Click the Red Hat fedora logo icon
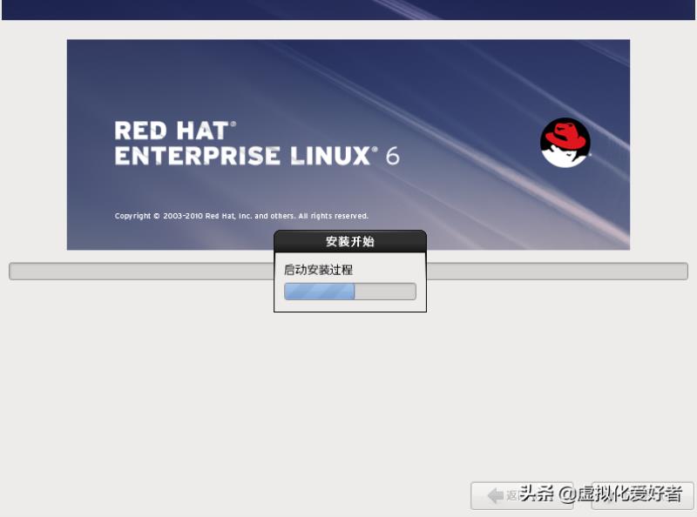697x517 pixels. click(x=565, y=141)
